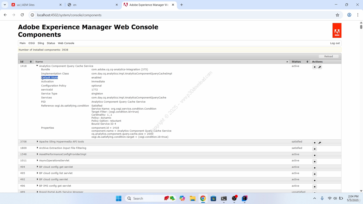
Task: Open the Web Console menu
Action: click(66, 43)
